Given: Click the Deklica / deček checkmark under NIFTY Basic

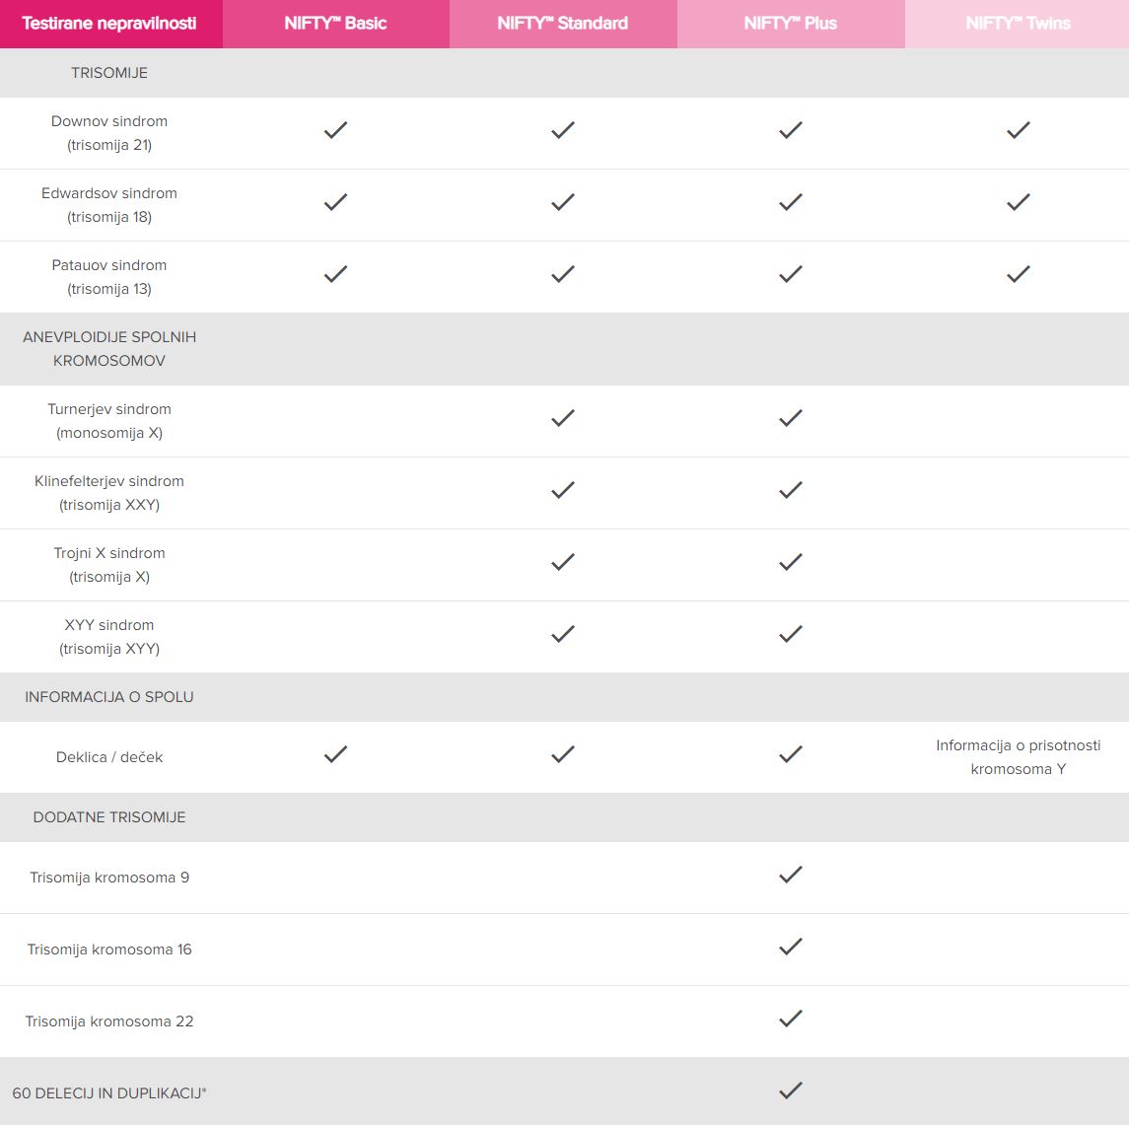Looking at the screenshot, I should point(335,754).
